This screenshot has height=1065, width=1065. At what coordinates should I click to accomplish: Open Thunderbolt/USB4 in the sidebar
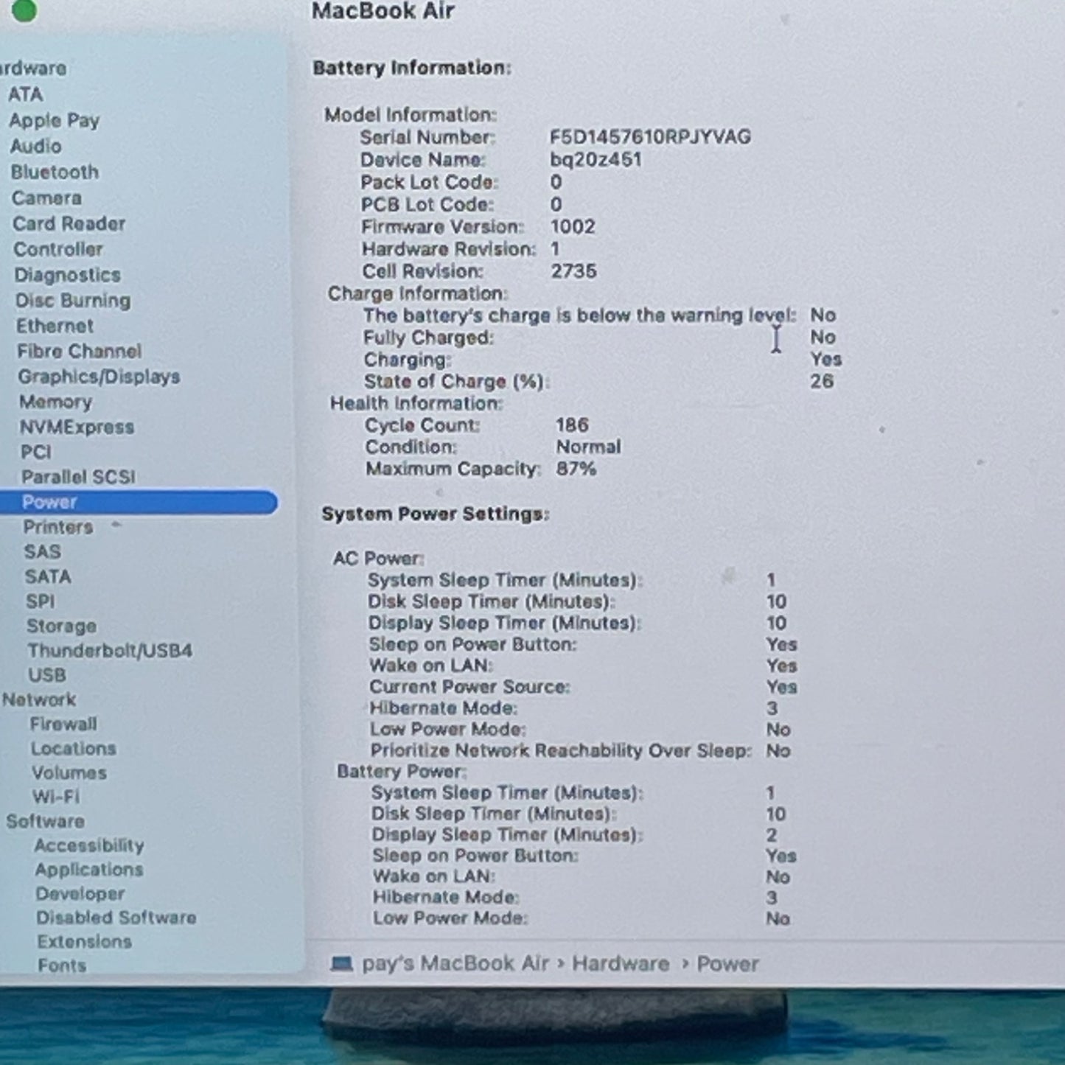[111, 650]
